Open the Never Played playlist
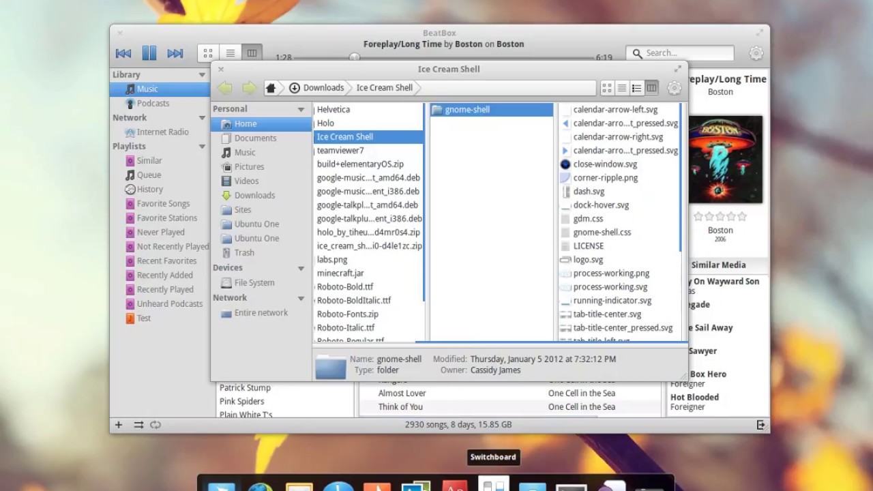The height and width of the screenshot is (491, 873). click(160, 232)
